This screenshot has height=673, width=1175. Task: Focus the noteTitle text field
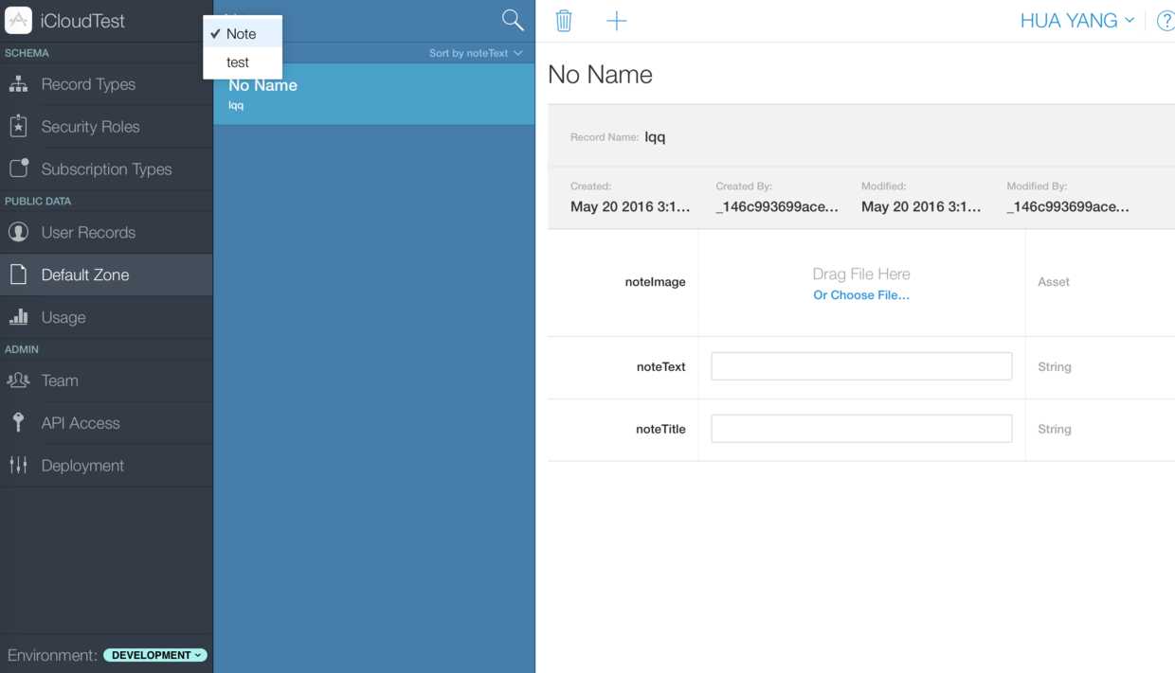click(x=860, y=429)
